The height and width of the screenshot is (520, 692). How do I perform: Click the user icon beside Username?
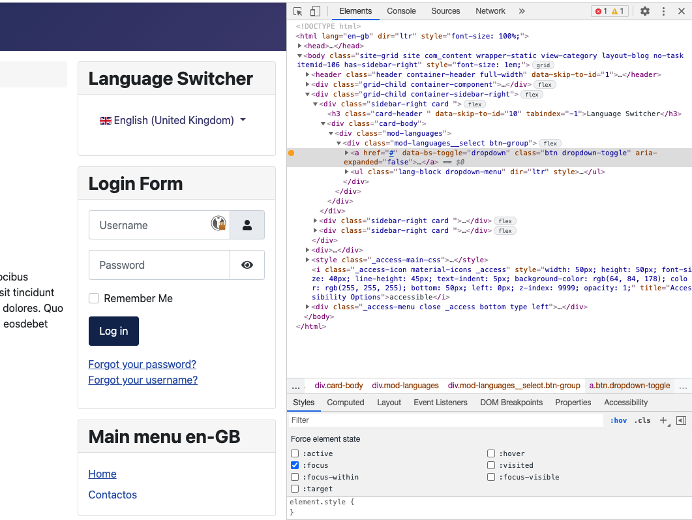pos(247,225)
